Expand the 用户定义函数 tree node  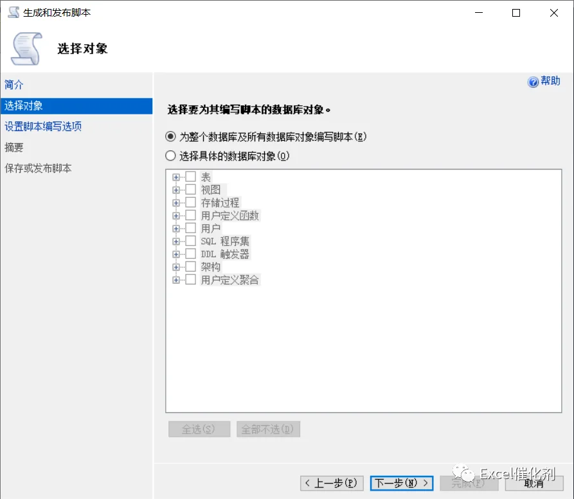coord(176,216)
